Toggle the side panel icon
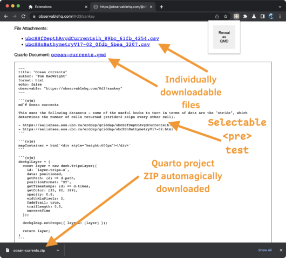 [262, 16]
